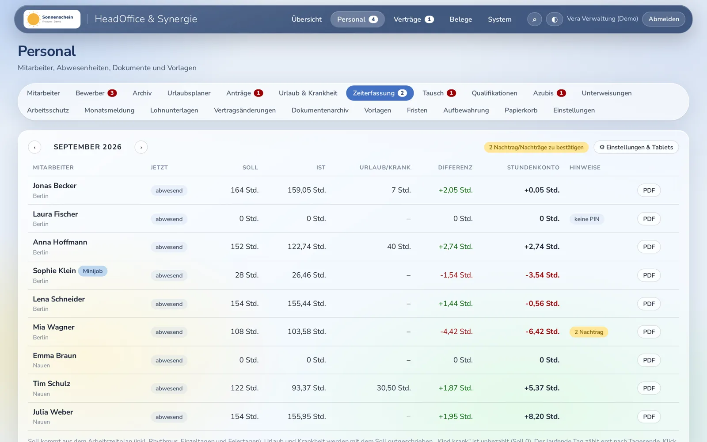Open the Vertragsänderungen tab
The image size is (707, 442).
point(245,110)
